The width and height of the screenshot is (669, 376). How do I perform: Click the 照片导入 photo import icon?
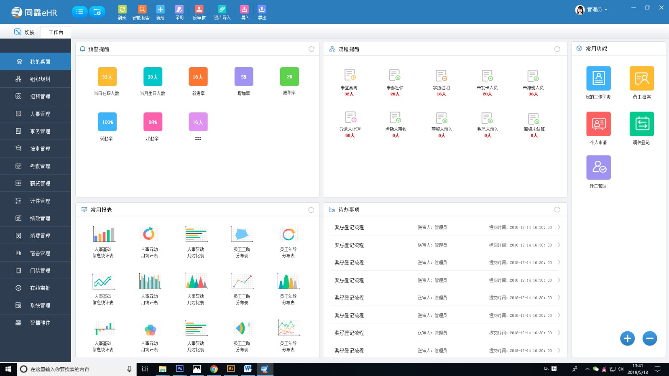tap(222, 10)
